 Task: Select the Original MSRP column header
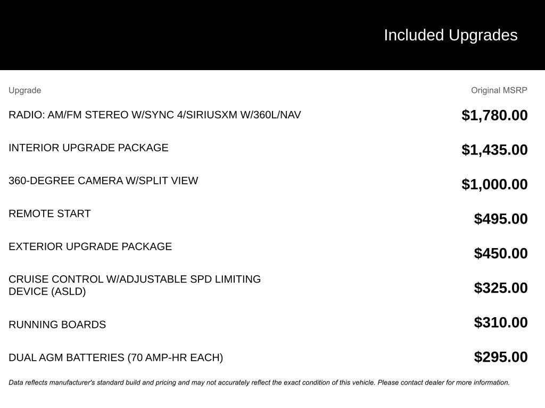[x=499, y=90]
